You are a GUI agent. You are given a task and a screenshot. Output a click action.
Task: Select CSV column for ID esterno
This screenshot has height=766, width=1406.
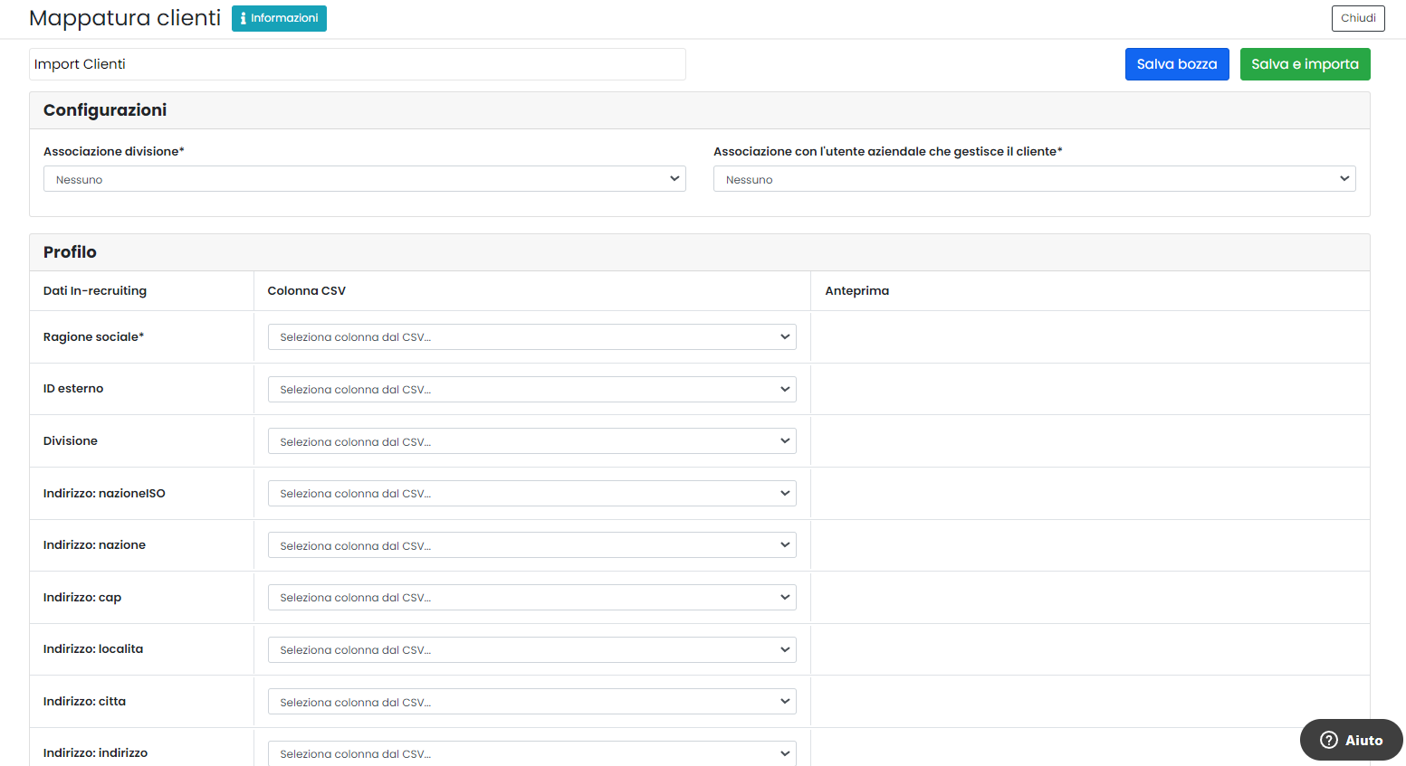tap(532, 389)
